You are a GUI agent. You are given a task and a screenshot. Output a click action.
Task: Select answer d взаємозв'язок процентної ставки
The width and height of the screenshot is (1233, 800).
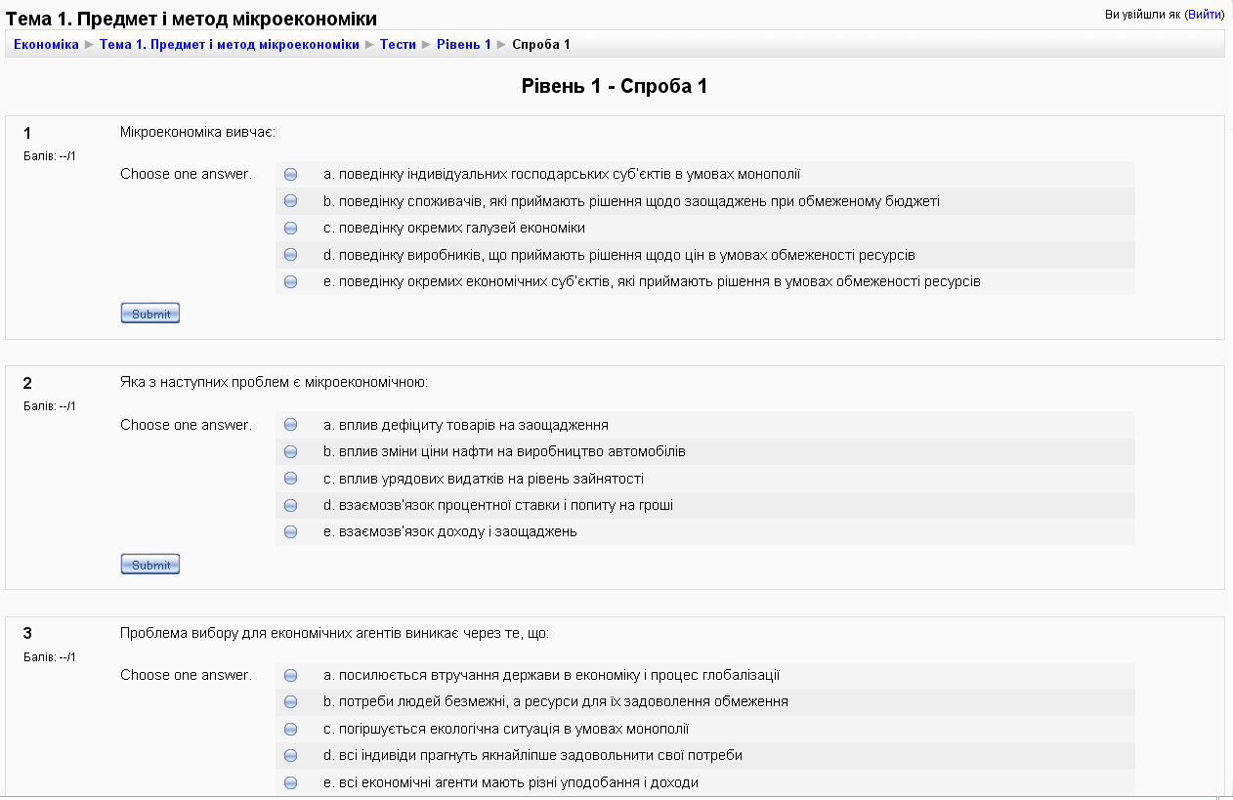[x=290, y=506]
